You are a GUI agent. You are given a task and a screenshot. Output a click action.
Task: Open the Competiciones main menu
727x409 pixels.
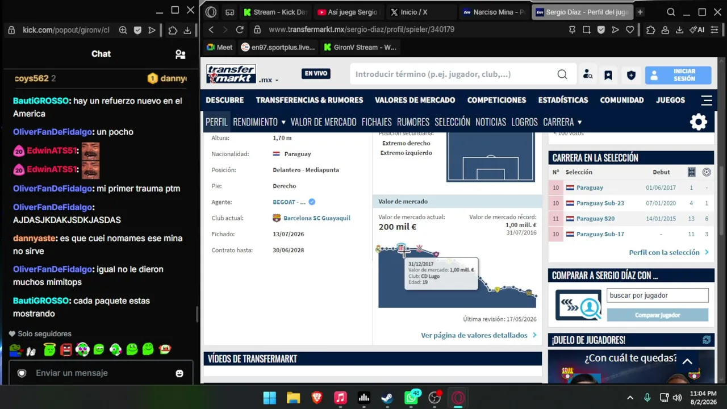click(x=496, y=100)
